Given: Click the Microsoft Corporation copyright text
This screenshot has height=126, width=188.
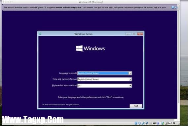Looking at the screenshot, I should click(x=61, y=105).
